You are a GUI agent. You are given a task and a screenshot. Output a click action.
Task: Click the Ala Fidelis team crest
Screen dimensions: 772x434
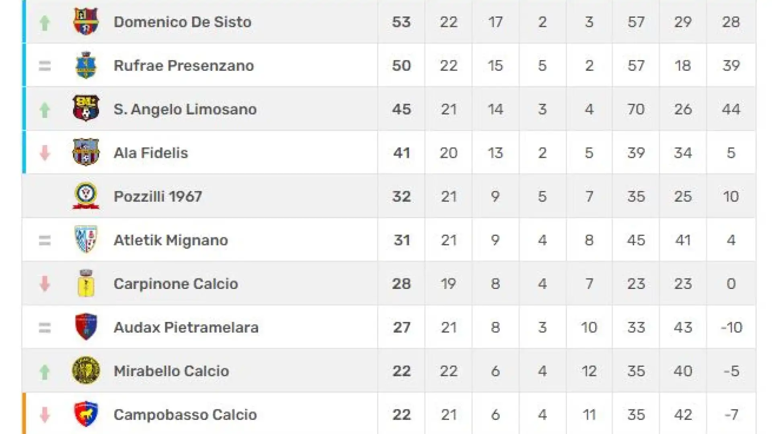[86, 152]
